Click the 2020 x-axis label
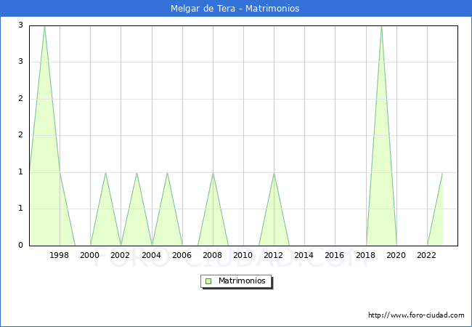This screenshot has height=327, width=472. [x=396, y=255]
